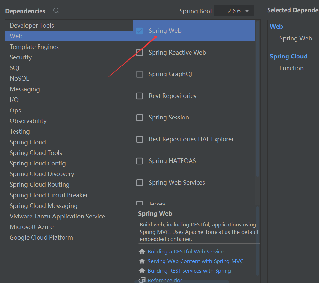Choose the Security category

coord(69,57)
